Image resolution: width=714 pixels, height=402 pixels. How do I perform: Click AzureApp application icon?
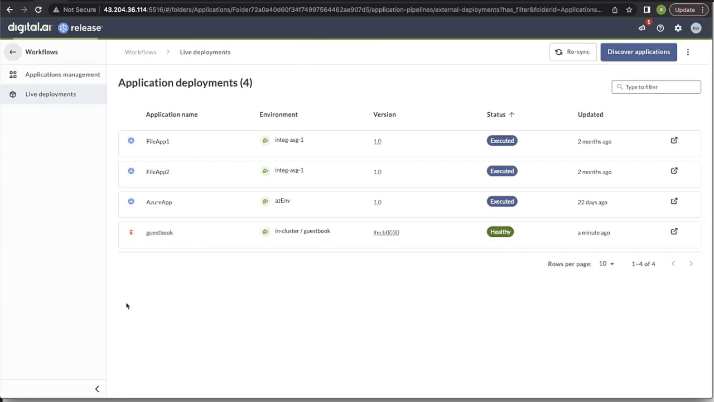131,201
